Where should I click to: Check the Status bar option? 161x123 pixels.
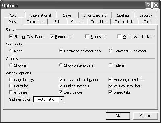tap(87, 36)
